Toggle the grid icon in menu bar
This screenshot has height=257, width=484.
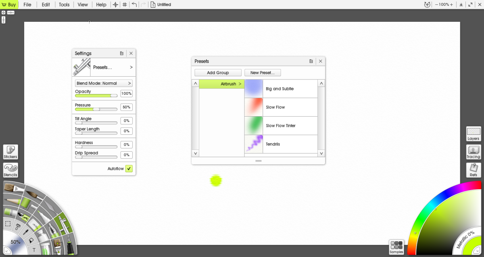(125, 4)
